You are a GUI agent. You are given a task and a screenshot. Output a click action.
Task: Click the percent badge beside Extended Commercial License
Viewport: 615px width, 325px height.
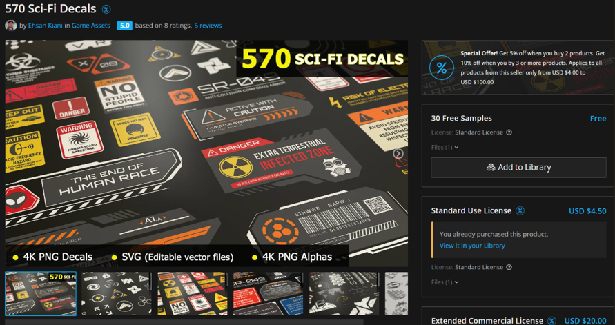click(551, 321)
